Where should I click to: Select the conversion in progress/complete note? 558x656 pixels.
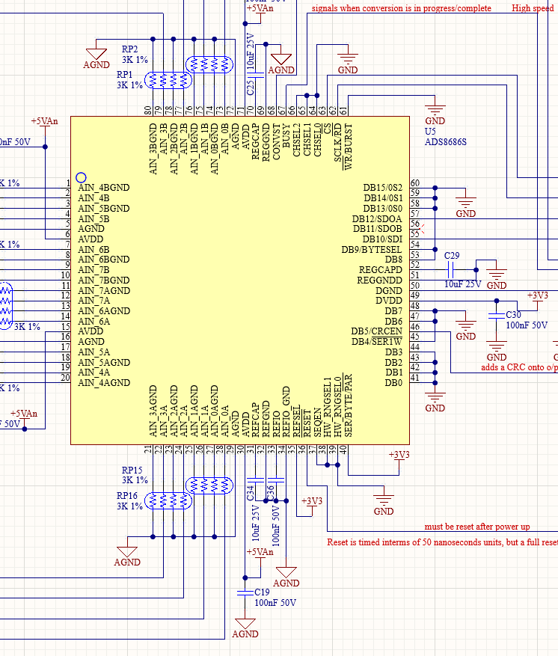pos(402,8)
